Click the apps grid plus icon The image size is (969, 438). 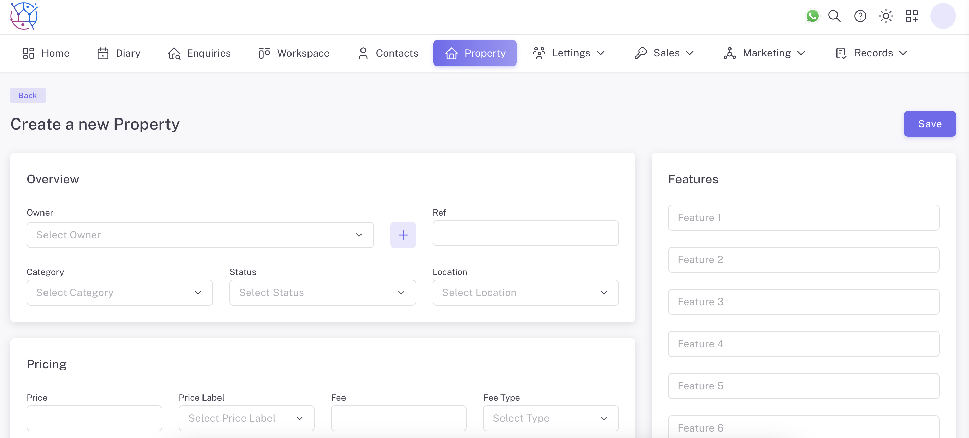point(912,16)
